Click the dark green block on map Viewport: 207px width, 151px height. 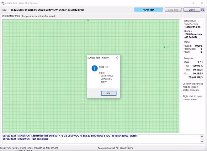pyautogui.click(x=164, y=47)
